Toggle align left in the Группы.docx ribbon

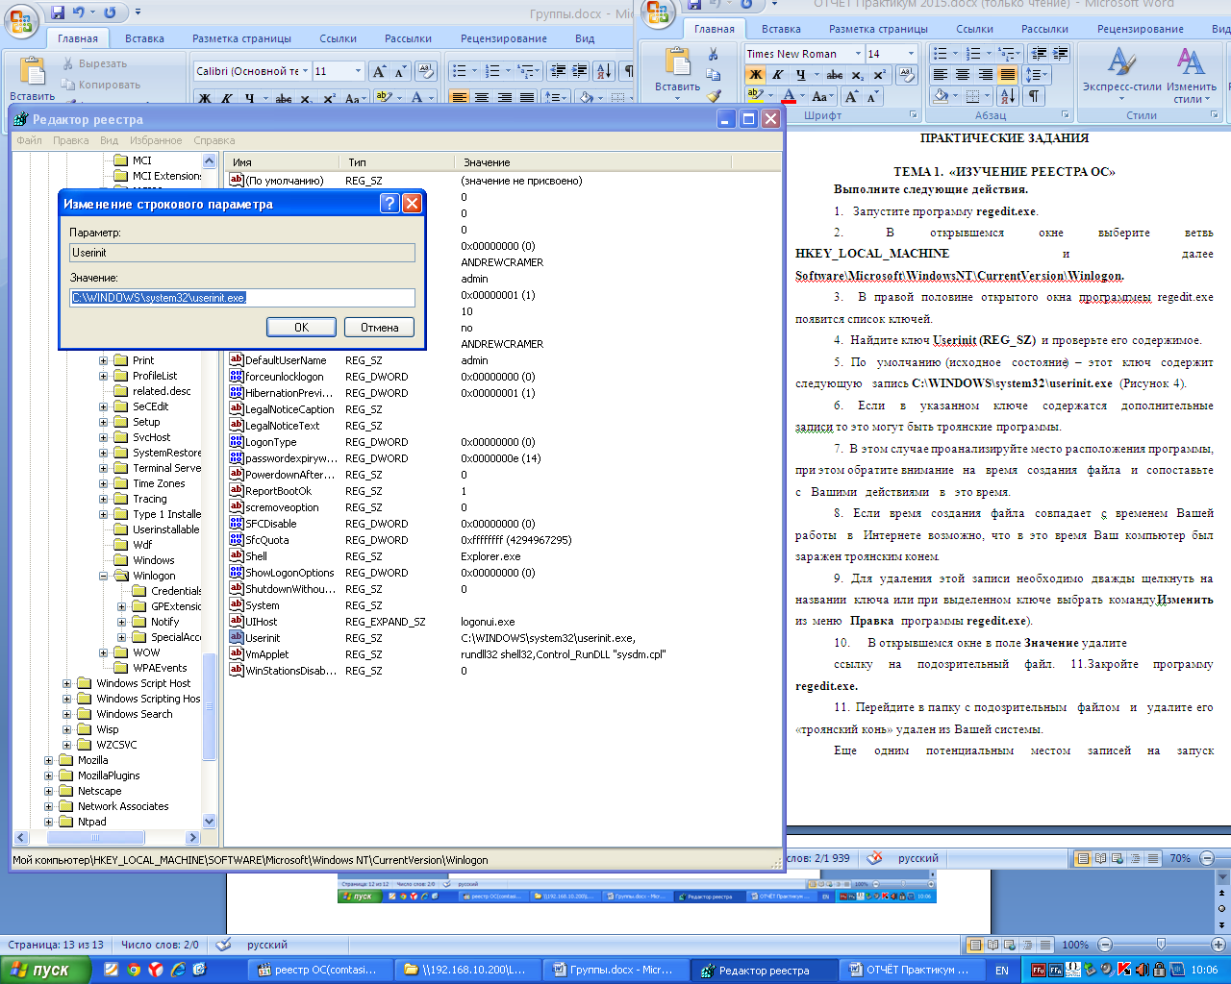(459, 97)
